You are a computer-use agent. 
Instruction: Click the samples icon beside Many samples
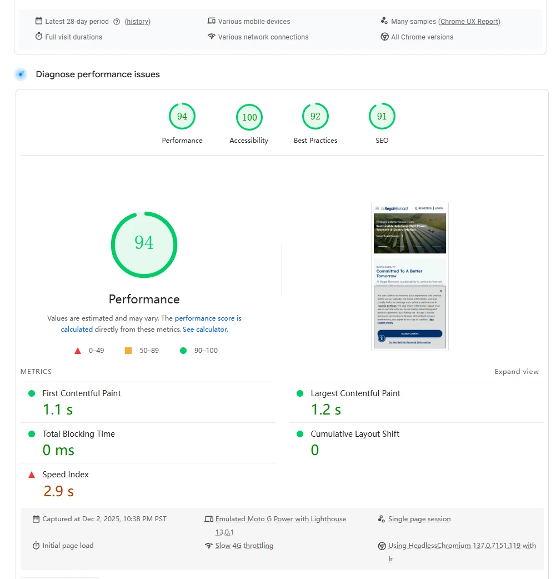[x=384, y=21]
